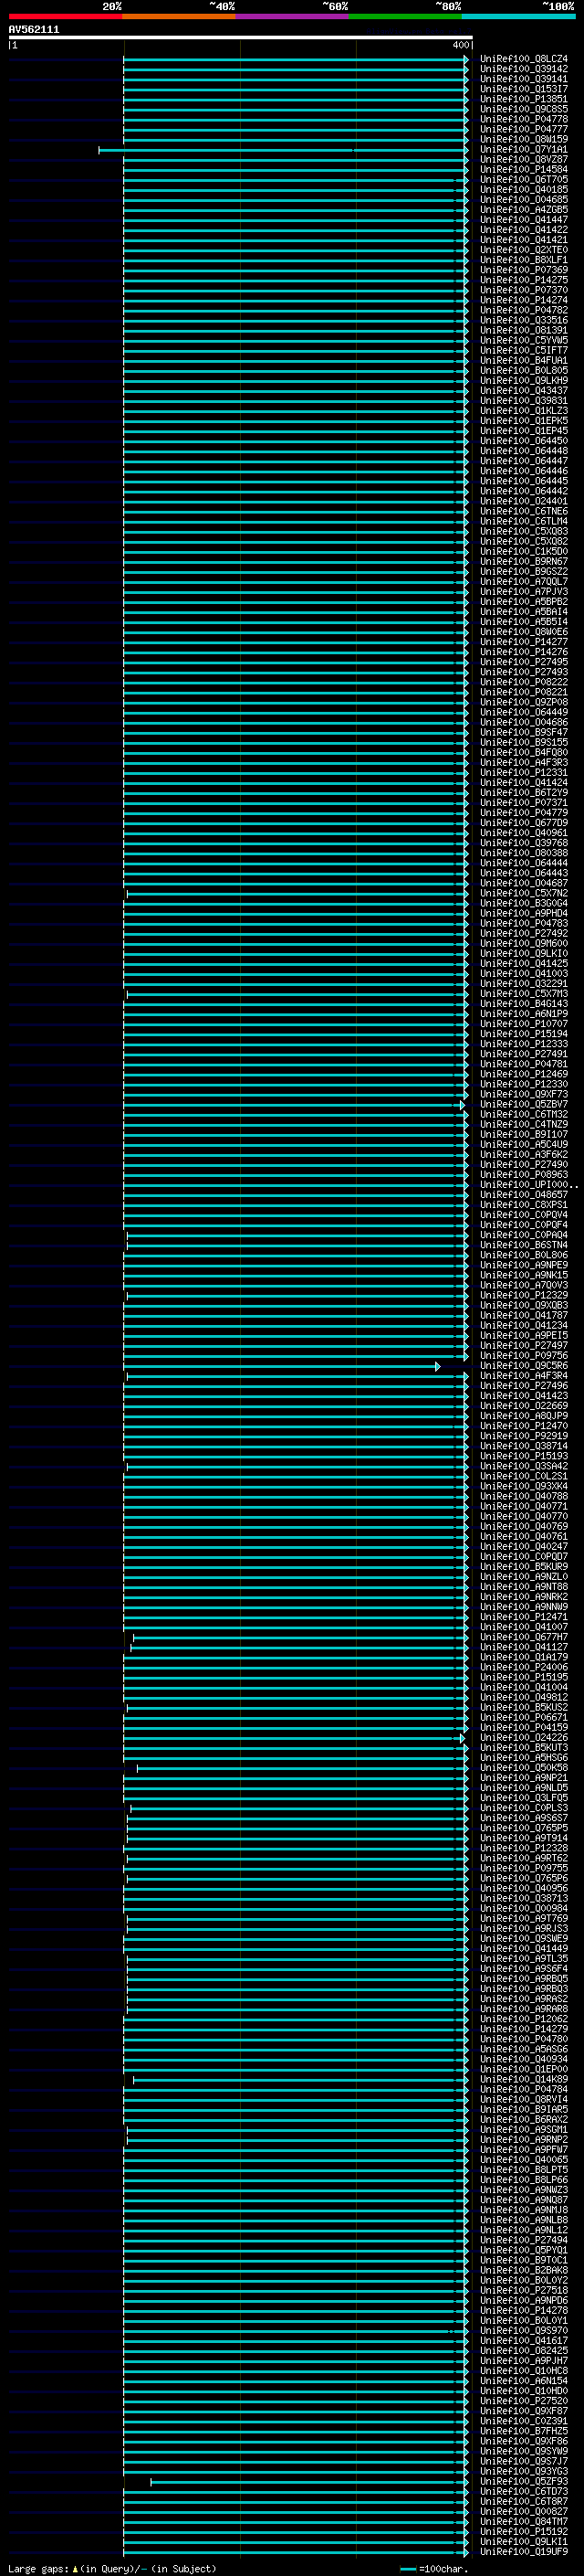Image resolution: width=584 pixels, height=2576 pixels.
Task: Select the UniRef100_P06671 label
Action: point(523,1718)
